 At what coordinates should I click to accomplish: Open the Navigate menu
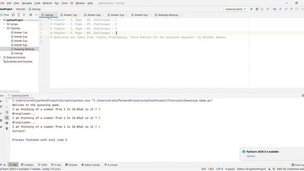pos(27,3)
